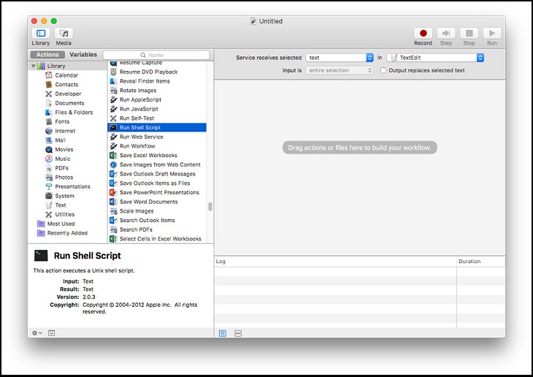
Task: Open the Most Used smart folder
Action: [x=56, y=224]
